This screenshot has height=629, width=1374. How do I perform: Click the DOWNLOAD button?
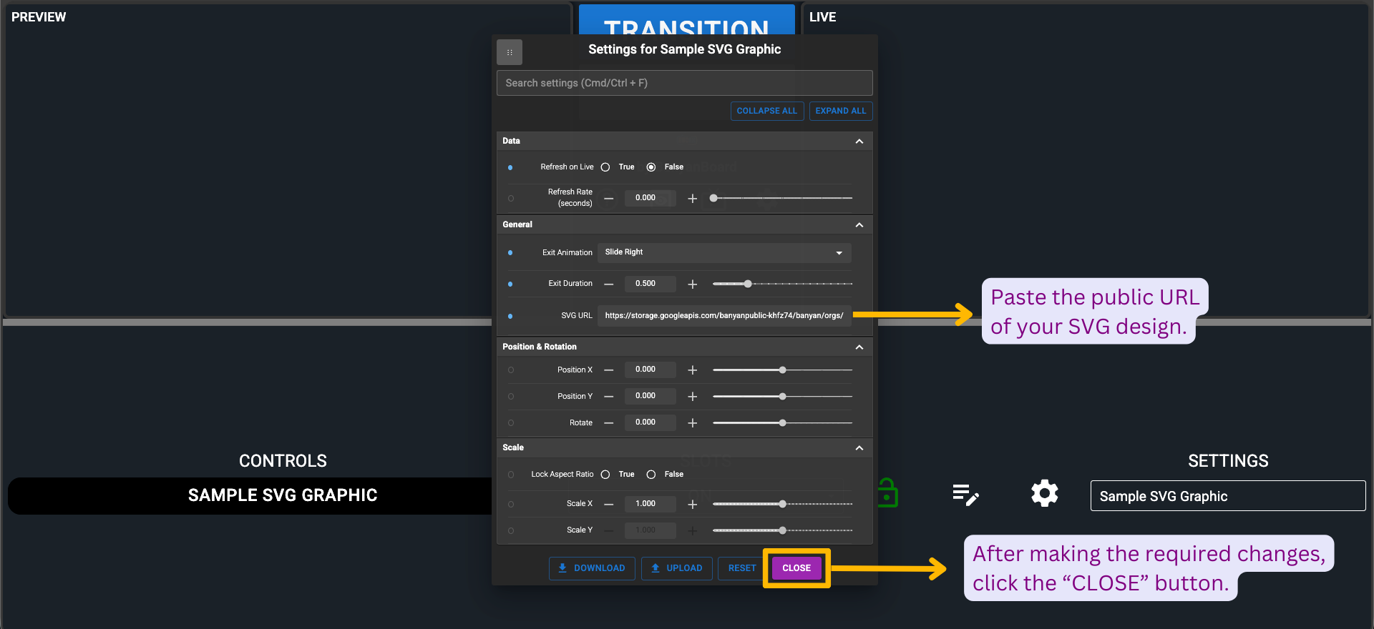(592, 568)
